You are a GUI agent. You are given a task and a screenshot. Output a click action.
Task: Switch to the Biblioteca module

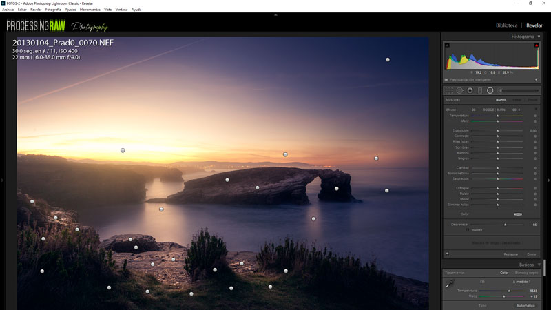tap(506, 25)
